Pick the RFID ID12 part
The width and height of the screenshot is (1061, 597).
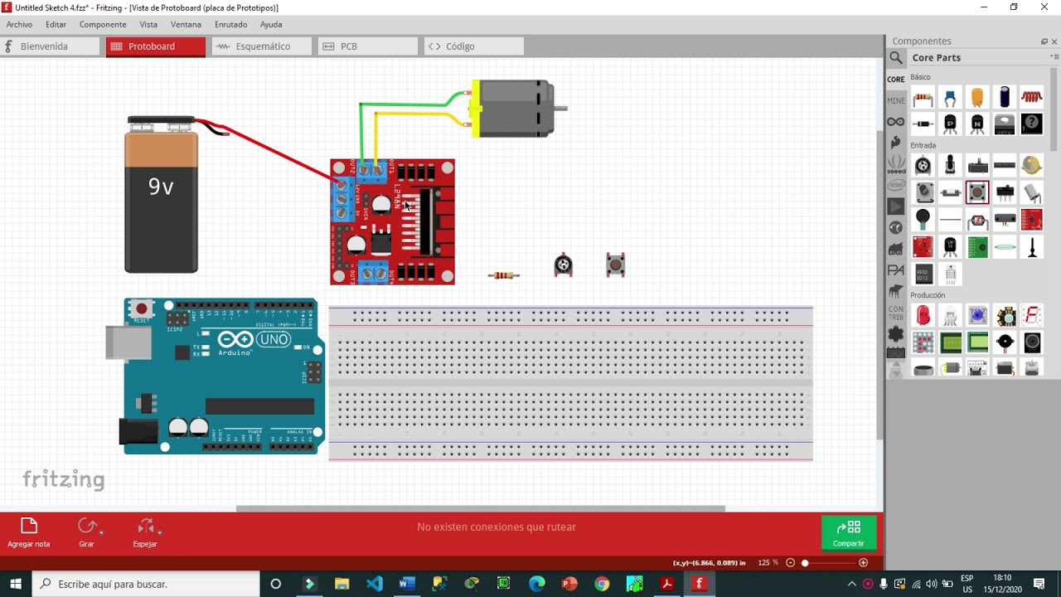[x=923, y=274]
